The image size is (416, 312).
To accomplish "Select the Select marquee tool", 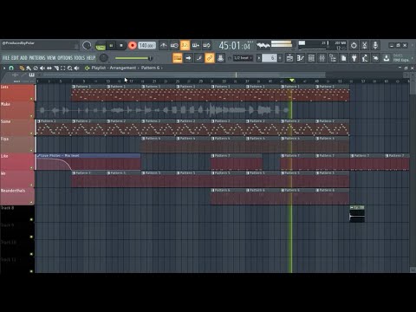I will pos(63,68).
